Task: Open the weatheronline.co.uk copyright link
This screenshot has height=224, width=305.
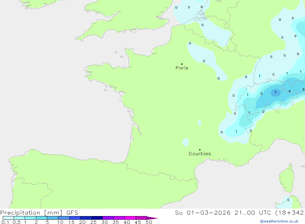Action: [x=279, y=221]
